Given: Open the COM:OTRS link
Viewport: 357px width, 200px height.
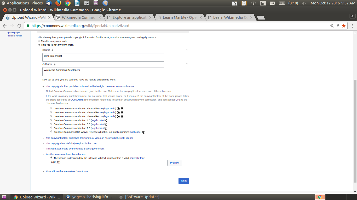Looking at the screenshot, I should pyautogui.click(x=77, y=100).
